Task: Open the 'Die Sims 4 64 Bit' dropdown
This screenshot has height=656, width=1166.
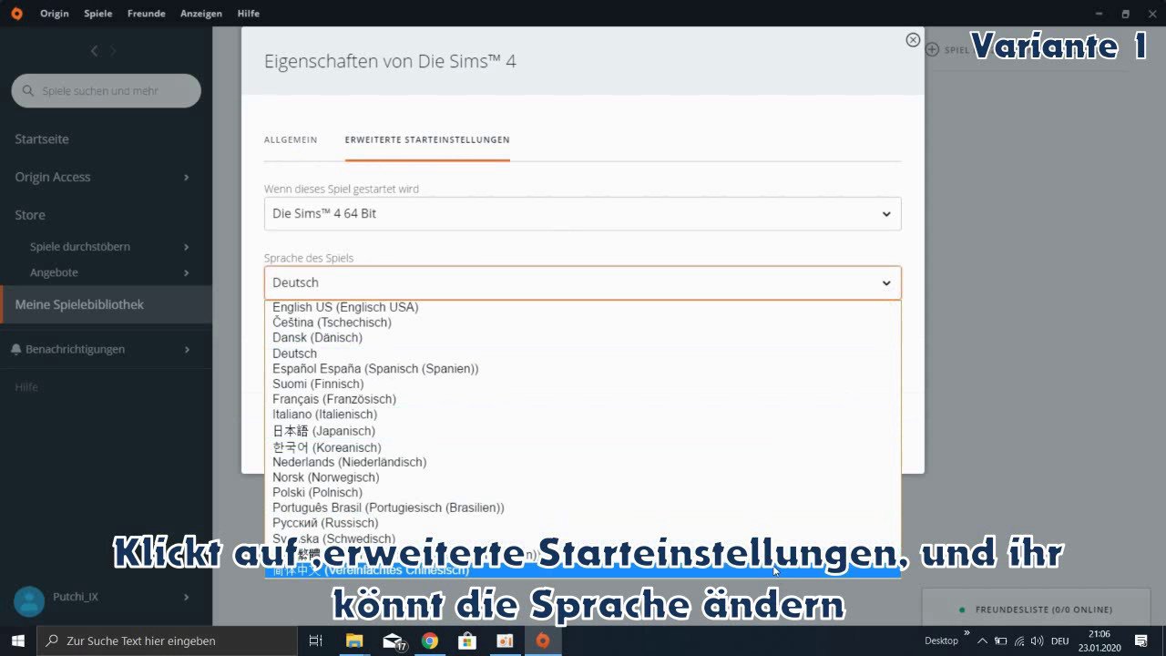Action: (x=582, y=213)
